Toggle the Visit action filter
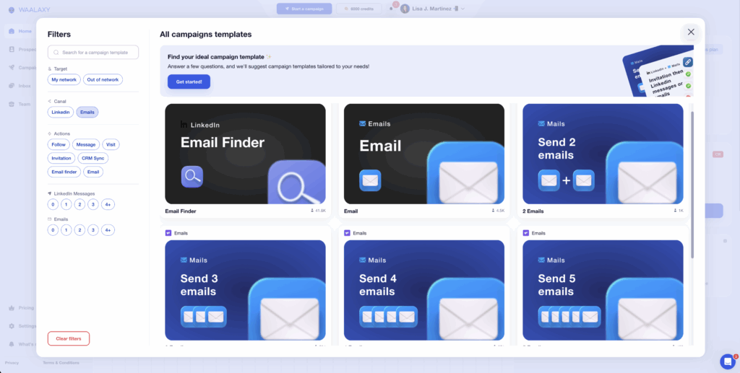 click(111, 144)
